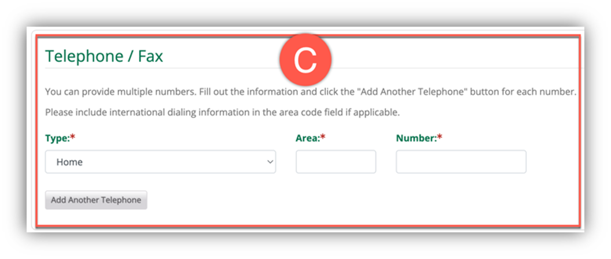Click the international dialing information note
This screenshot has width=611, height=259.
(x=222, y=111)
